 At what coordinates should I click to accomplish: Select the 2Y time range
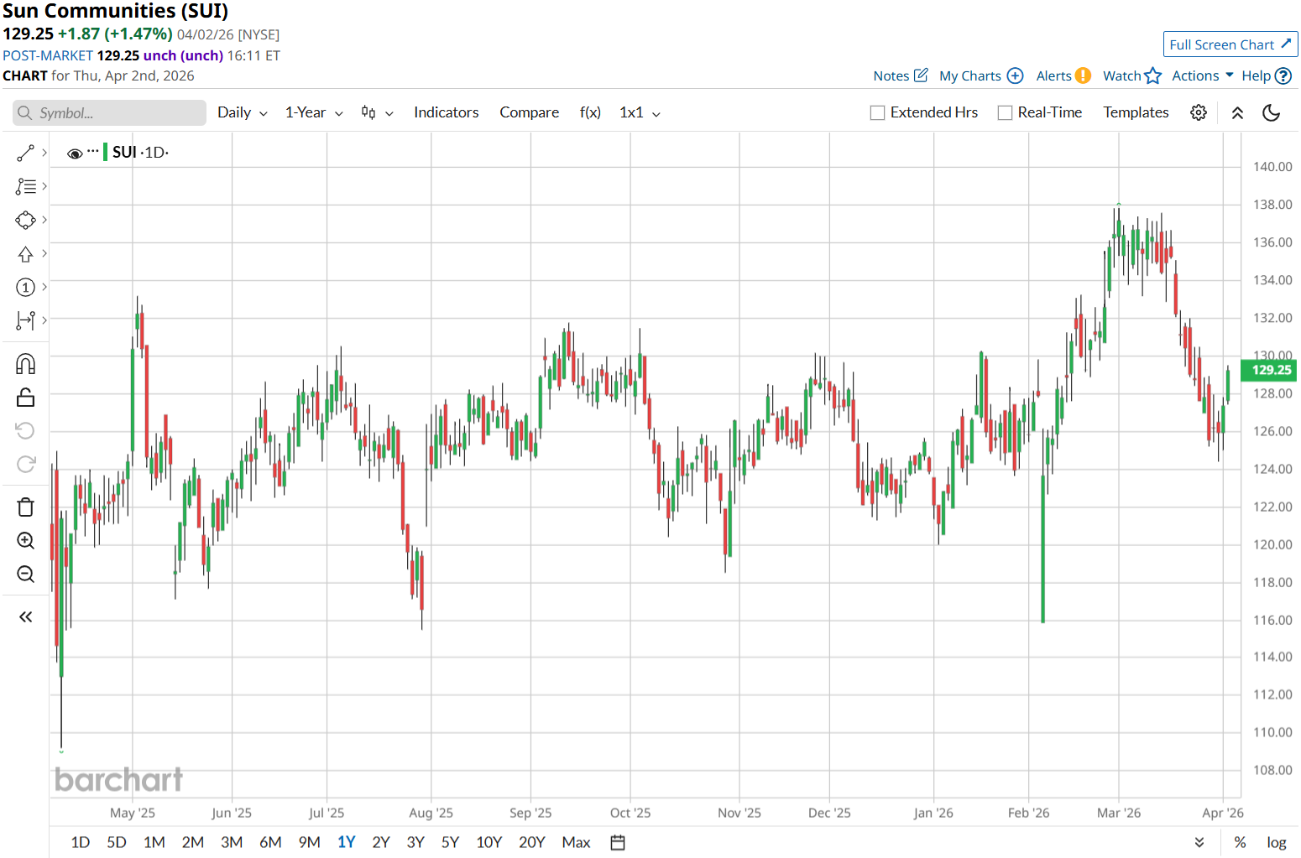[x=381, y=842]
